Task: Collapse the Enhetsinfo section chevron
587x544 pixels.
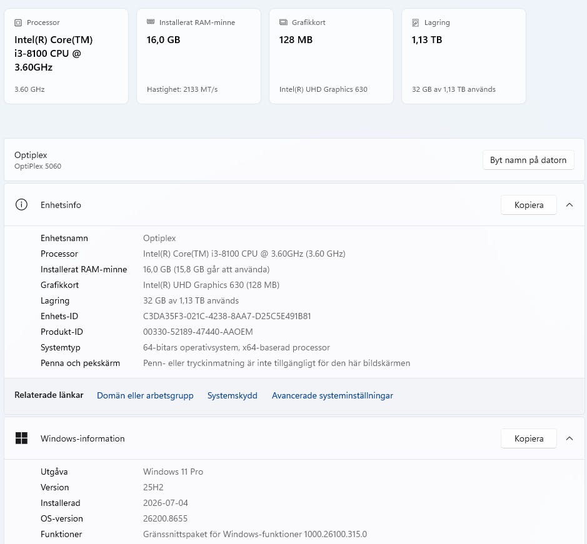Action: 569,205
